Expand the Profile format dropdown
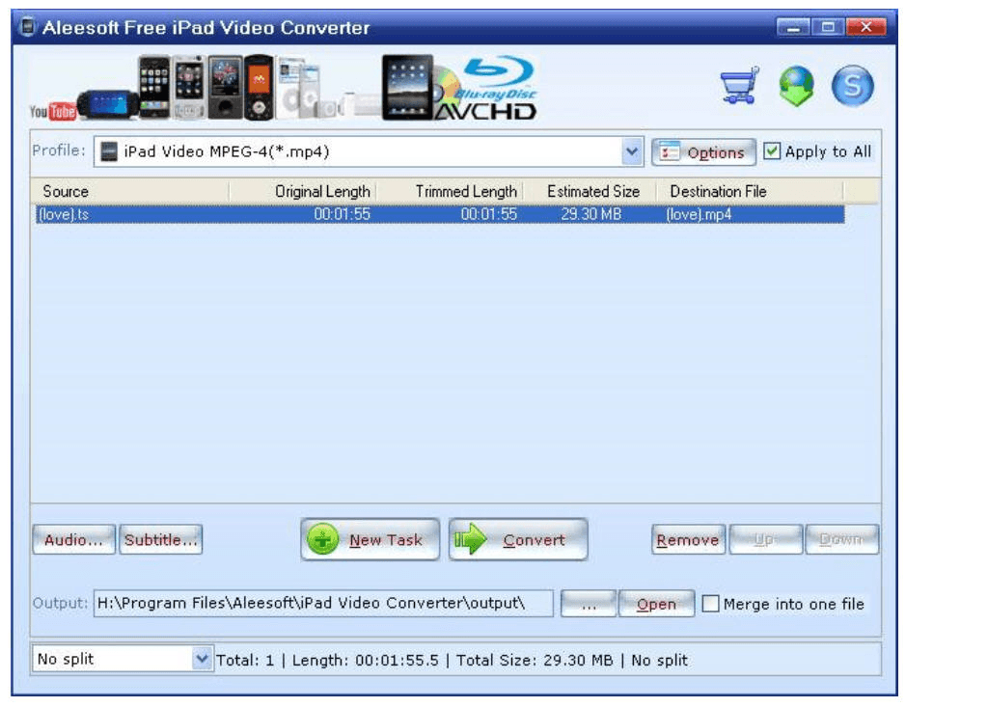 point(632,151)
